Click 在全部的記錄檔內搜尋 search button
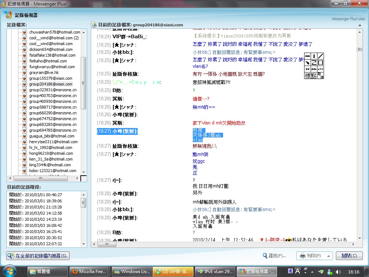Viewport: 369px width, 277px height. [x=38, y=256]
